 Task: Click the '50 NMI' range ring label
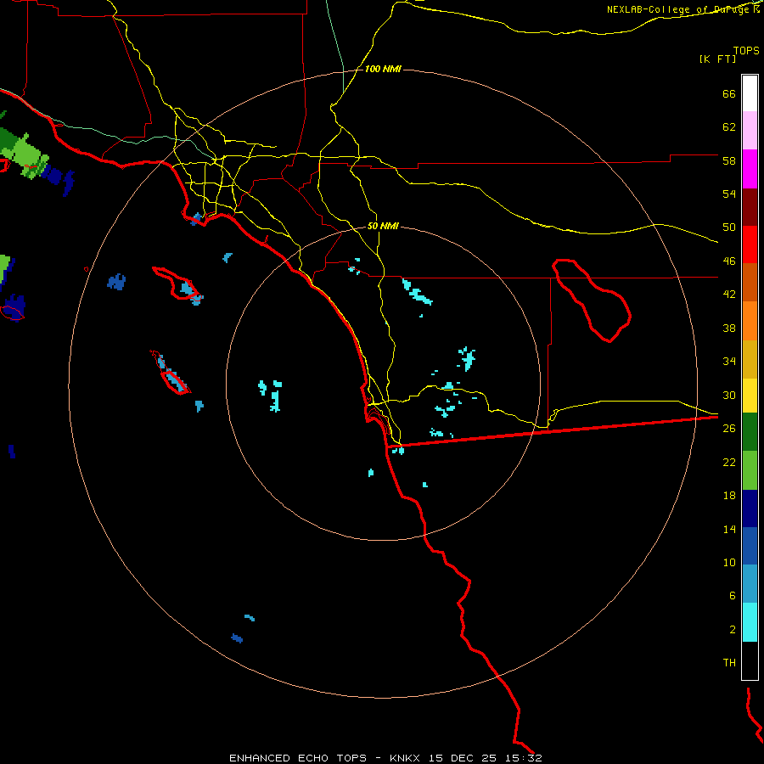[x=383, y=226]
